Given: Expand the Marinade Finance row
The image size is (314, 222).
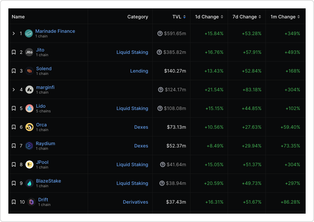Looking at the screenshot, I should click(x=14, y=33).
